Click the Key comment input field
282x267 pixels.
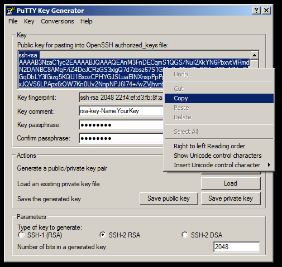point(121,111)
